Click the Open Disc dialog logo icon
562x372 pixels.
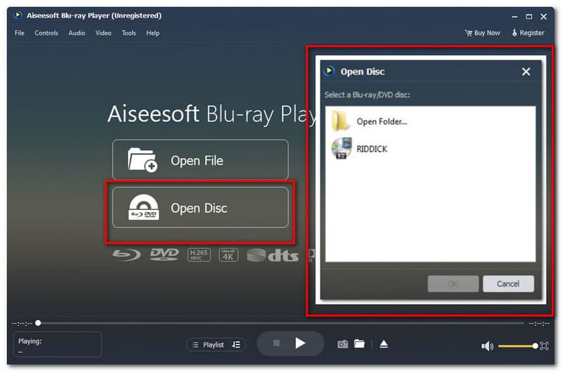[x=329, y=72]
